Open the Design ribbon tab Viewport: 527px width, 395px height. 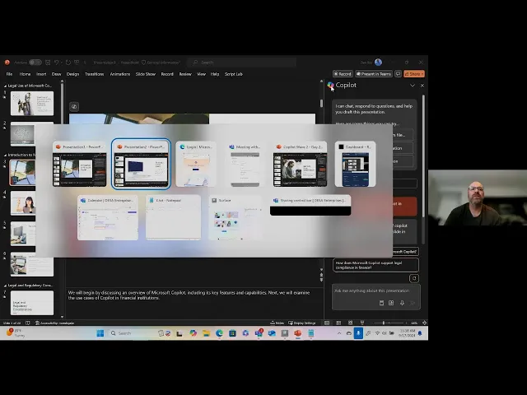(72, 74)
